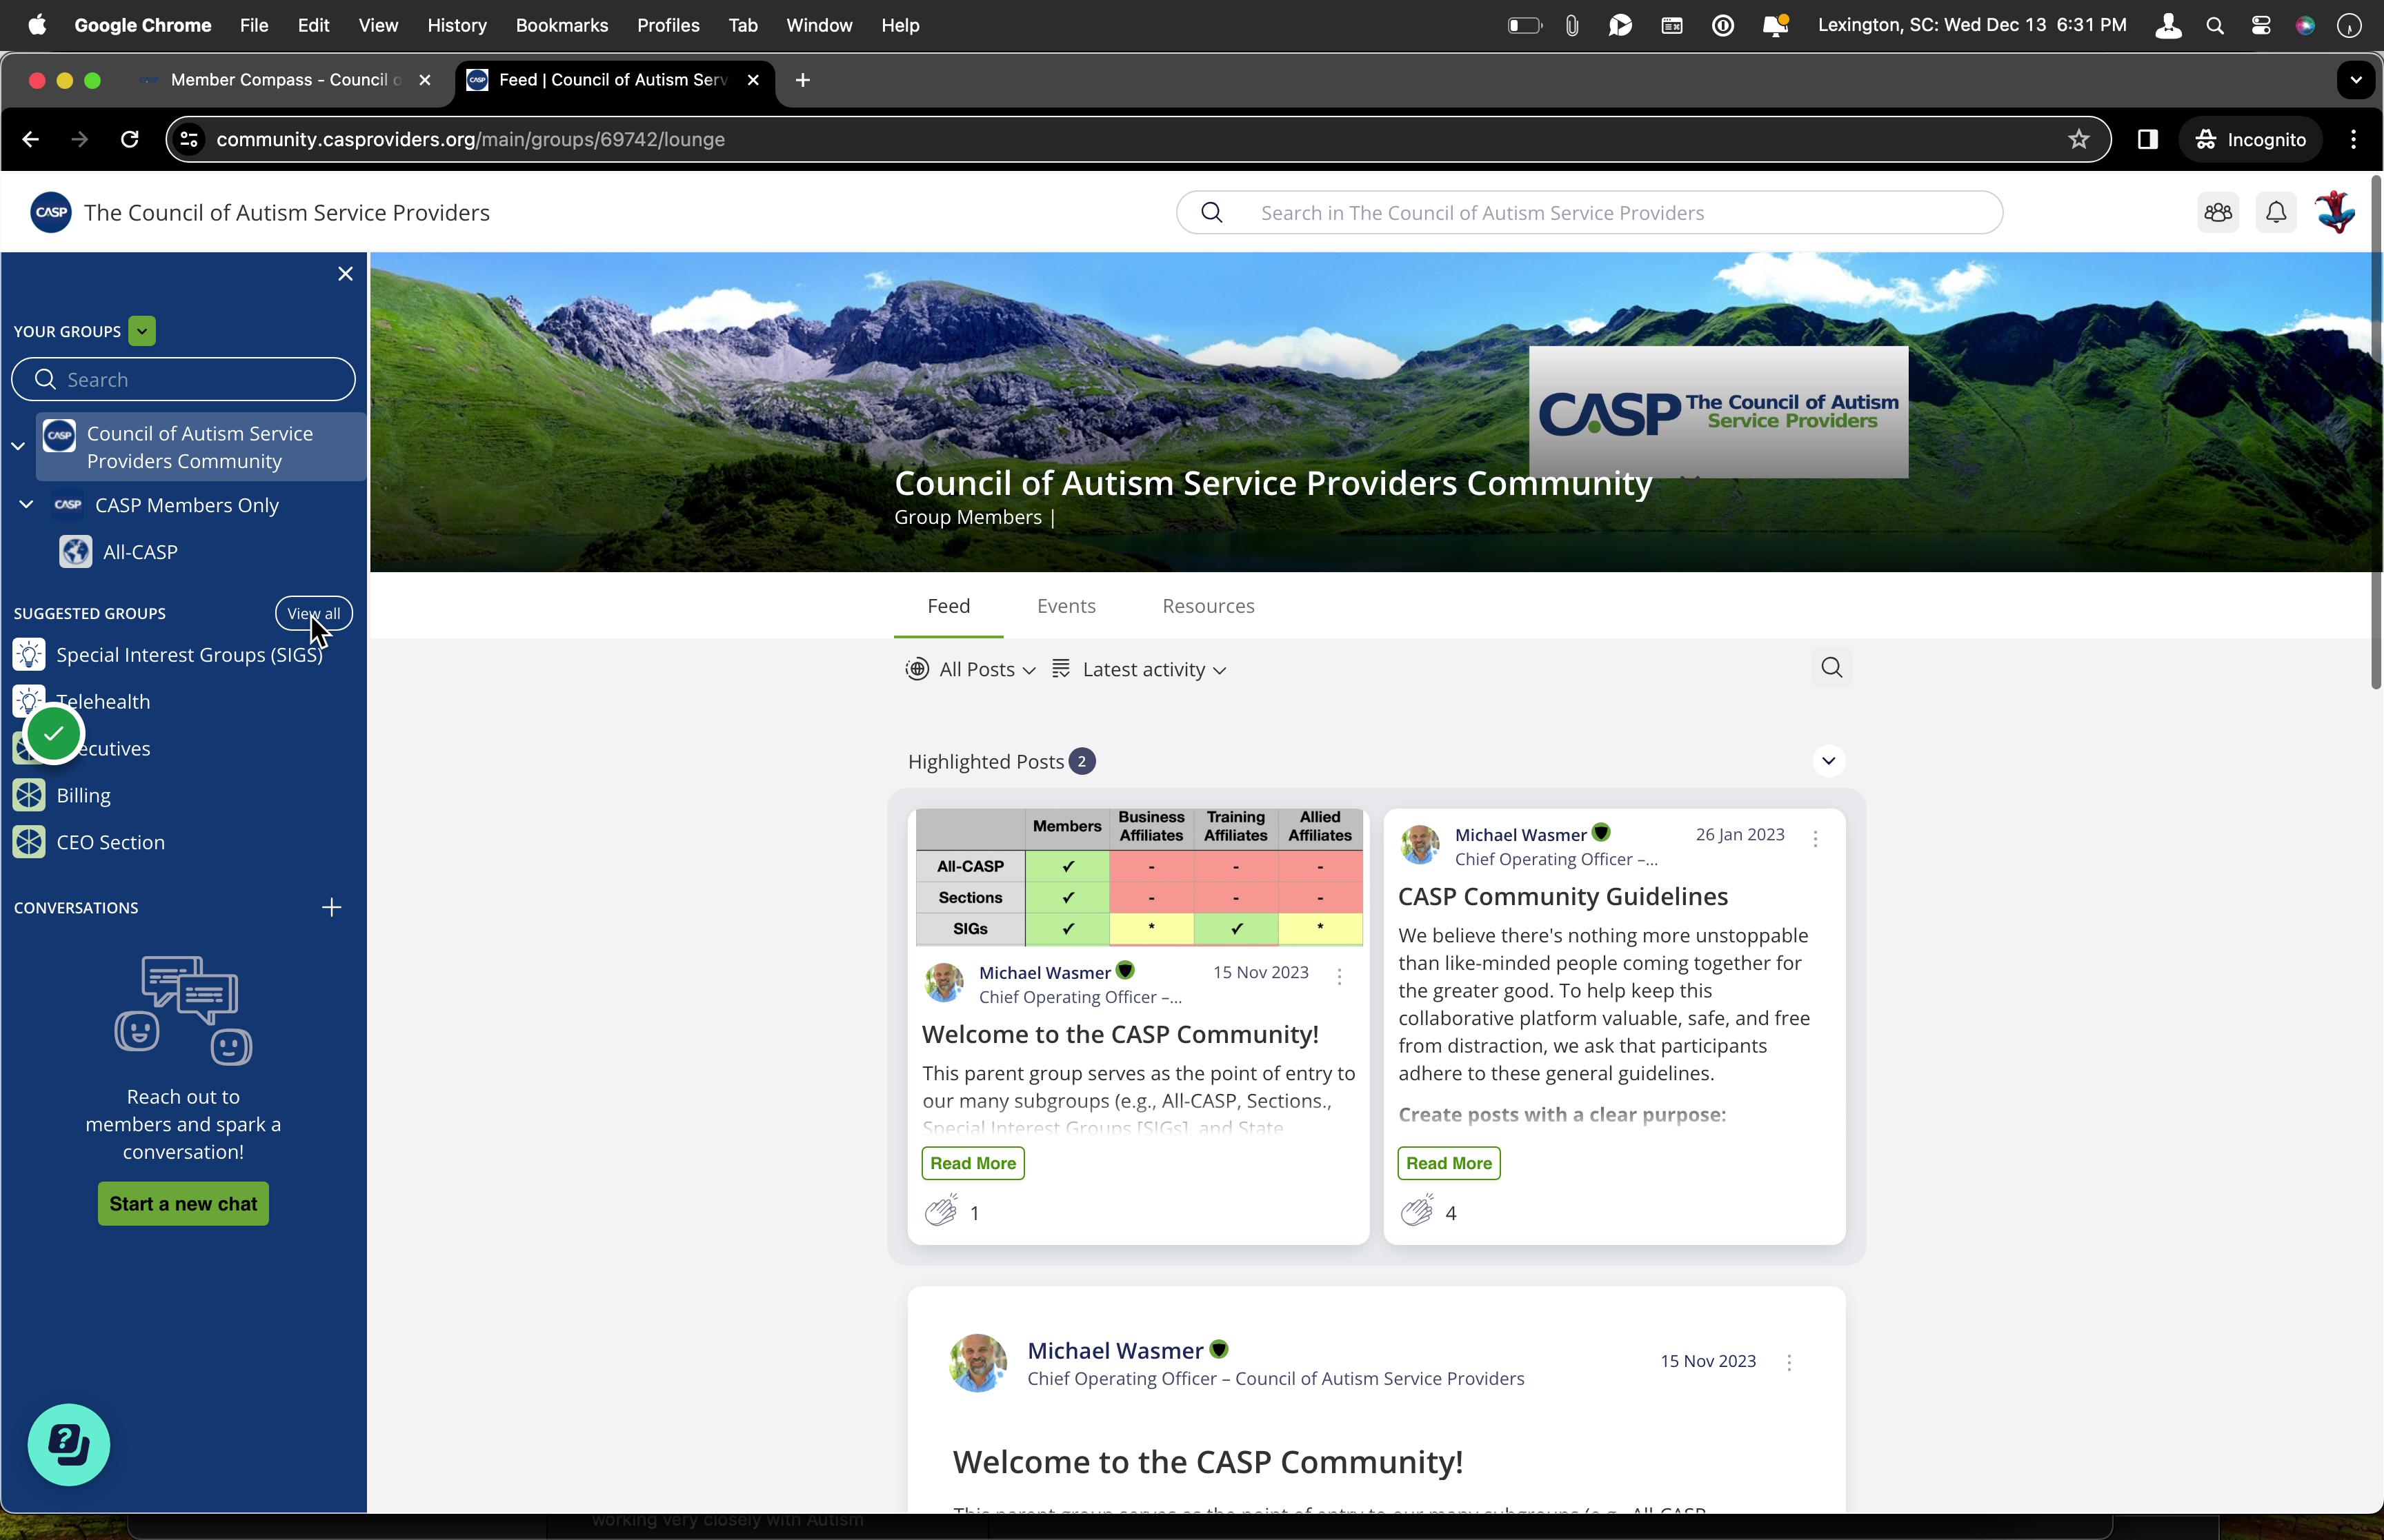This screenshot has height=1540, width=2384.
Task: Collapse the Highlighted Posts section
Action: pos(1828,761)
